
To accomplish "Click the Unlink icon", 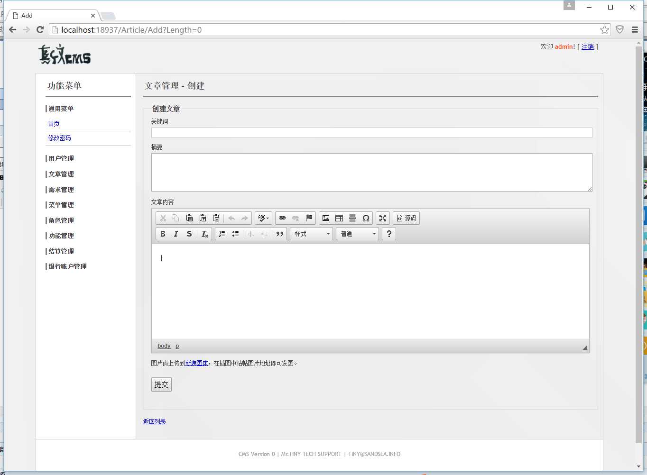I will point(296,218).
